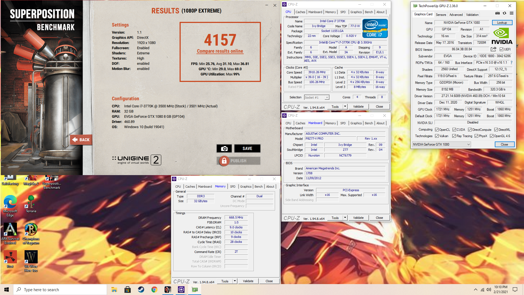This screenshot has height=295, width=524.
Task: Toggle the OpenGL 4.6 checkbox
Action: (x=492, y=136)
